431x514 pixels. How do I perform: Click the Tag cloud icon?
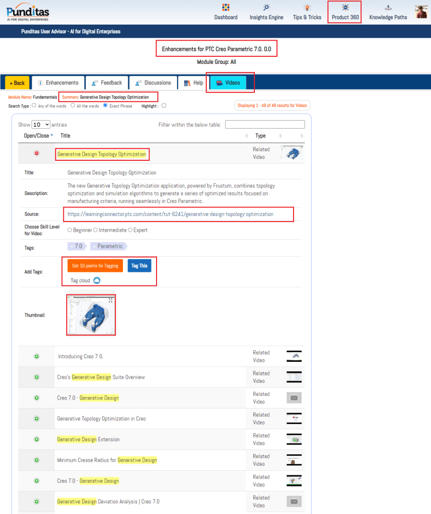click(x=97, y=280)
